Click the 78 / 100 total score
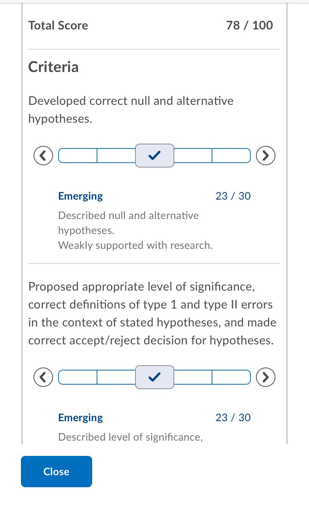The image size is (309, 532). point(249,25)
